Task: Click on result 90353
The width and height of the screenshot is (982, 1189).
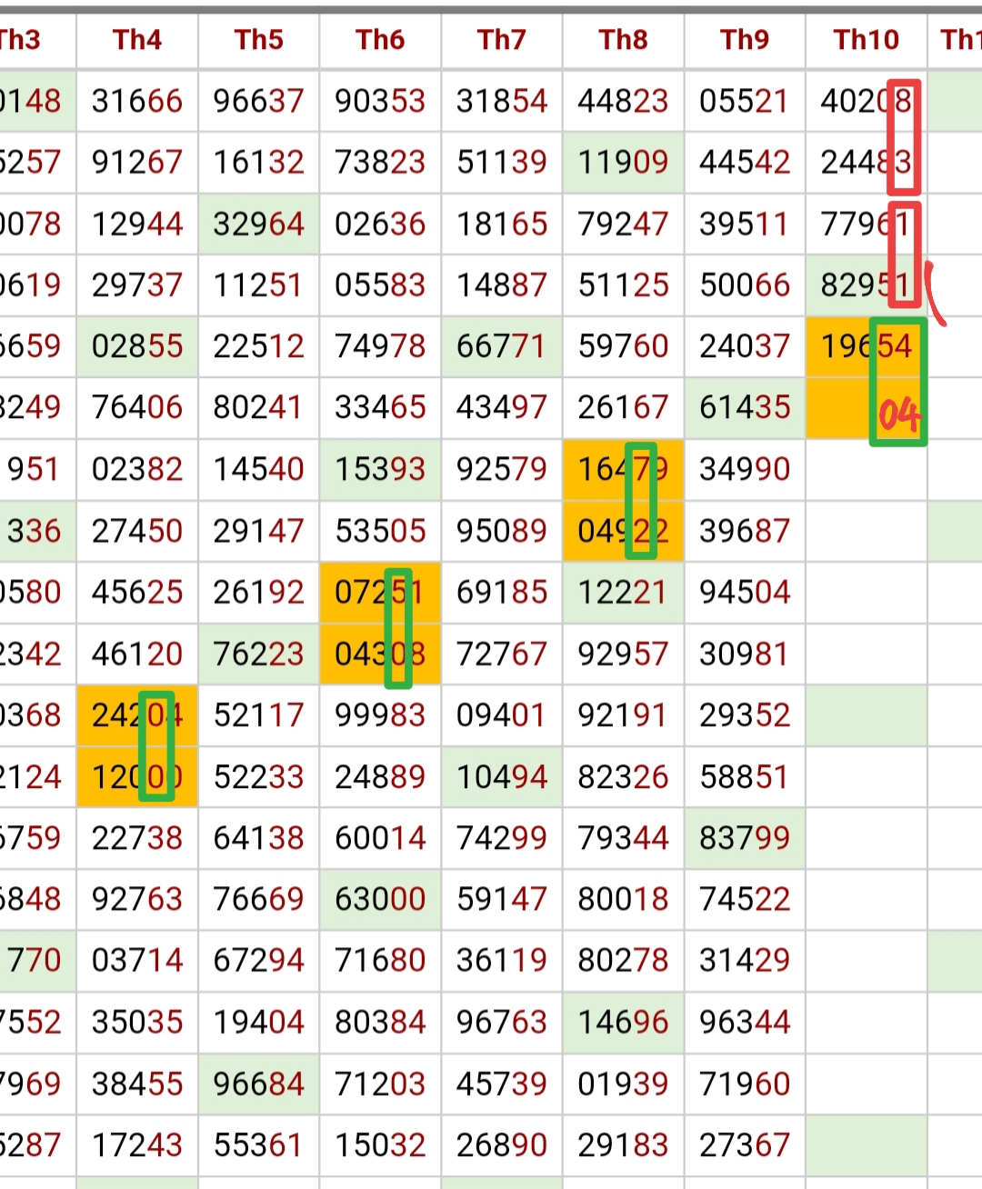Action: (x=380, y=101)
